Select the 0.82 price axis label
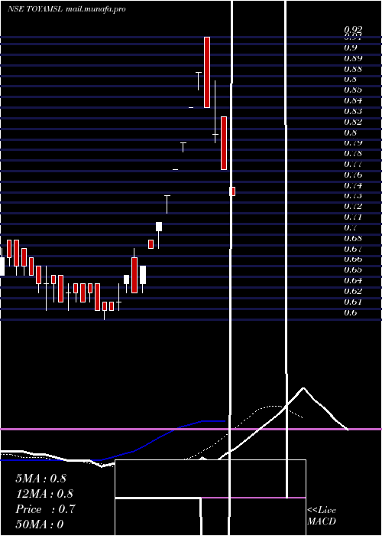 coord(353,122)
